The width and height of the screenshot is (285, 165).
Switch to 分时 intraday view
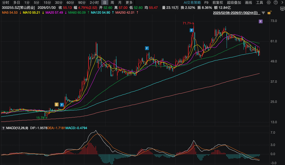coord(5,2)
